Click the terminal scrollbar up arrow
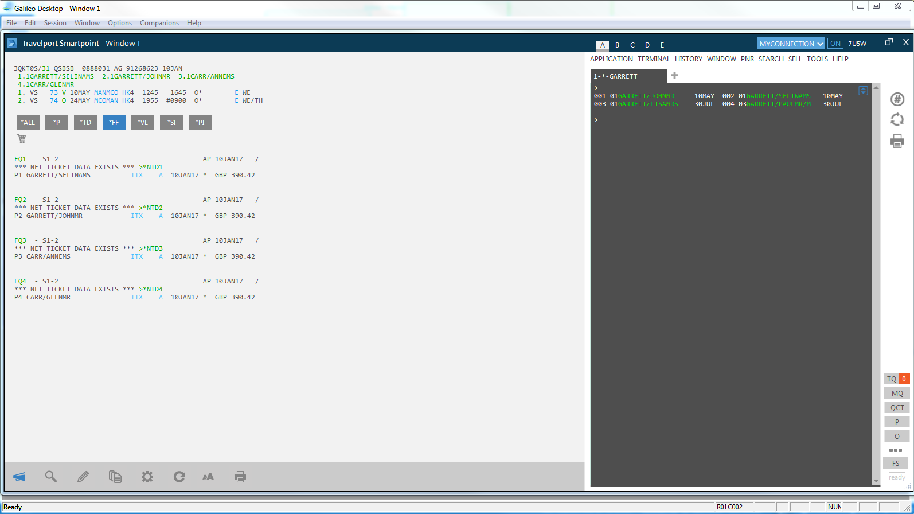The width and height of the screenshot is (914, 514). [876, 87]
